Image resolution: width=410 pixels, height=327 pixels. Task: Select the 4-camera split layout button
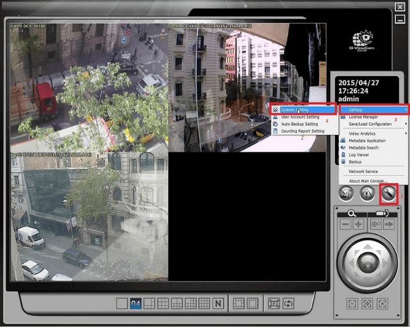135,303
